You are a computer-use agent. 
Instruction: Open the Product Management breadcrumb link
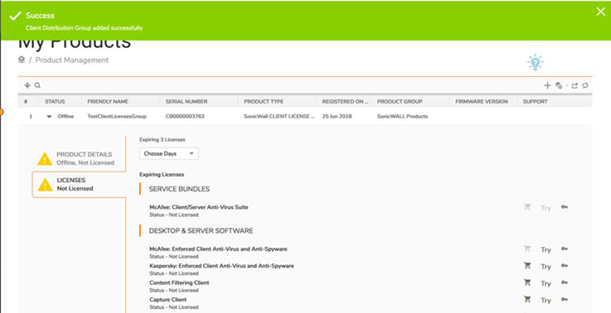click(x=72, y=60)
